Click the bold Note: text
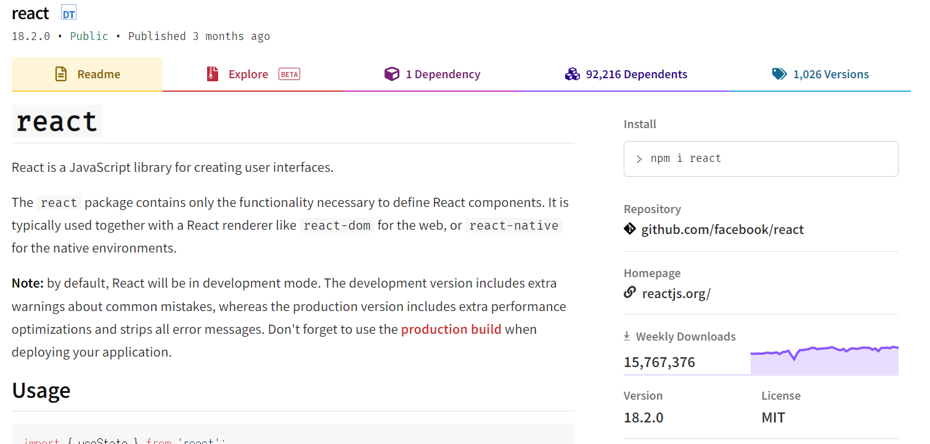The image size is (930, 444). coord(28,283)
